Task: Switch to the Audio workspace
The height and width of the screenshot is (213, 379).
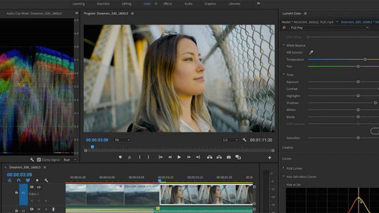Action: point(188,4)
